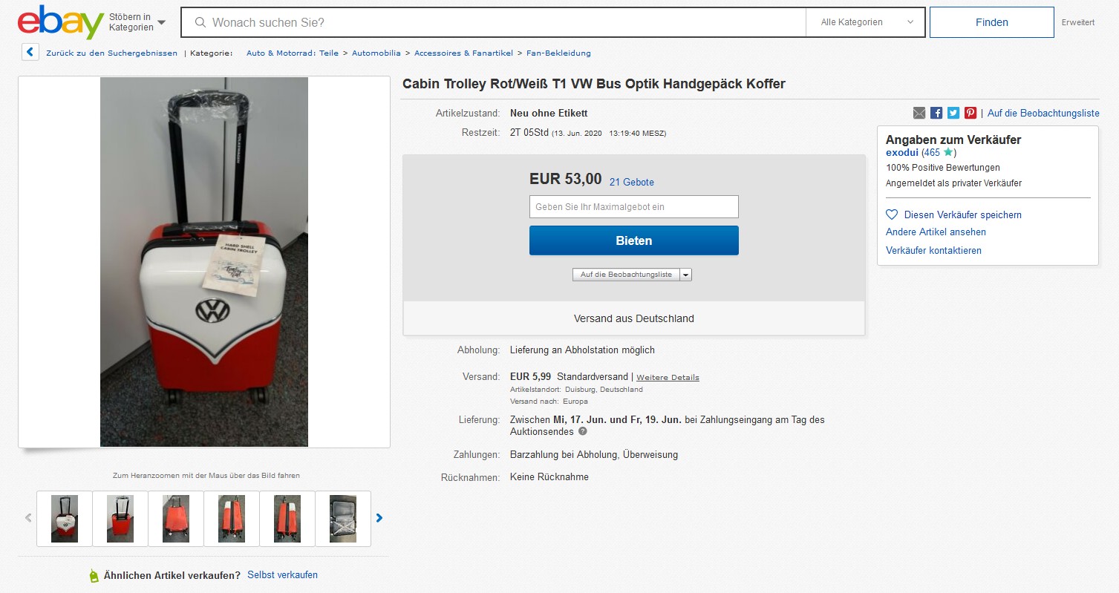Click delivery info question mark icon
Image resolution: width=1119 pixels, height=593 pixels.
click(583, 431)
